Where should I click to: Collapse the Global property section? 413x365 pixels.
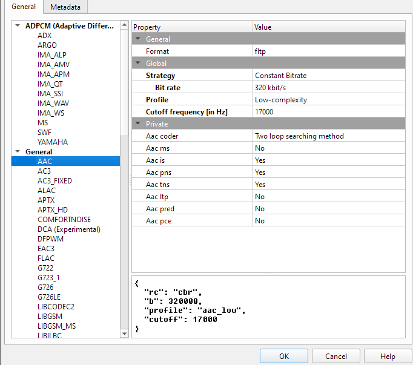tap(137, 64)
